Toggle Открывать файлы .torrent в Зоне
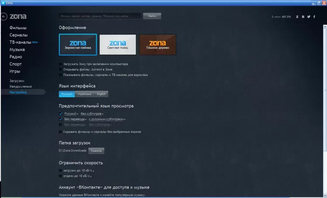This screenshot has width=327, height=198. point(60,69)
